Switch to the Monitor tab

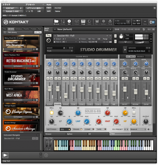pos(26,29)
